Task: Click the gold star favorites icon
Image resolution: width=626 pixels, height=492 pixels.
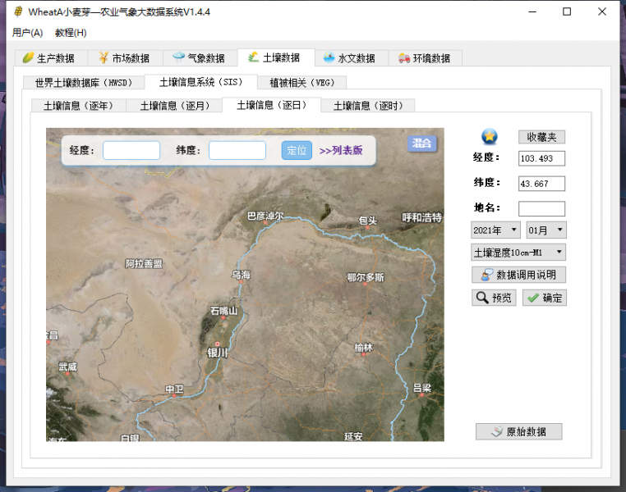Action: (490, 137)
